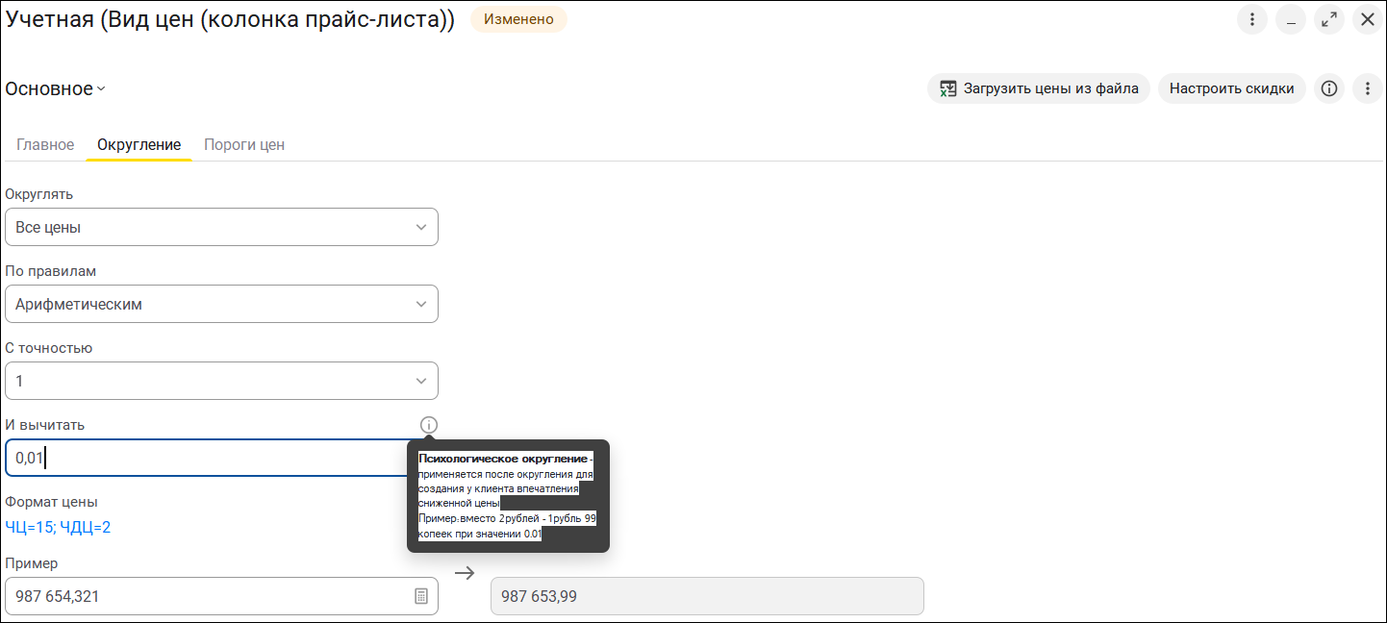Image resolution: width=1387 pixels, height=623 pixels.
Task: Expand the window with the maximize arrows icon
Action: tap(1329, 19)
